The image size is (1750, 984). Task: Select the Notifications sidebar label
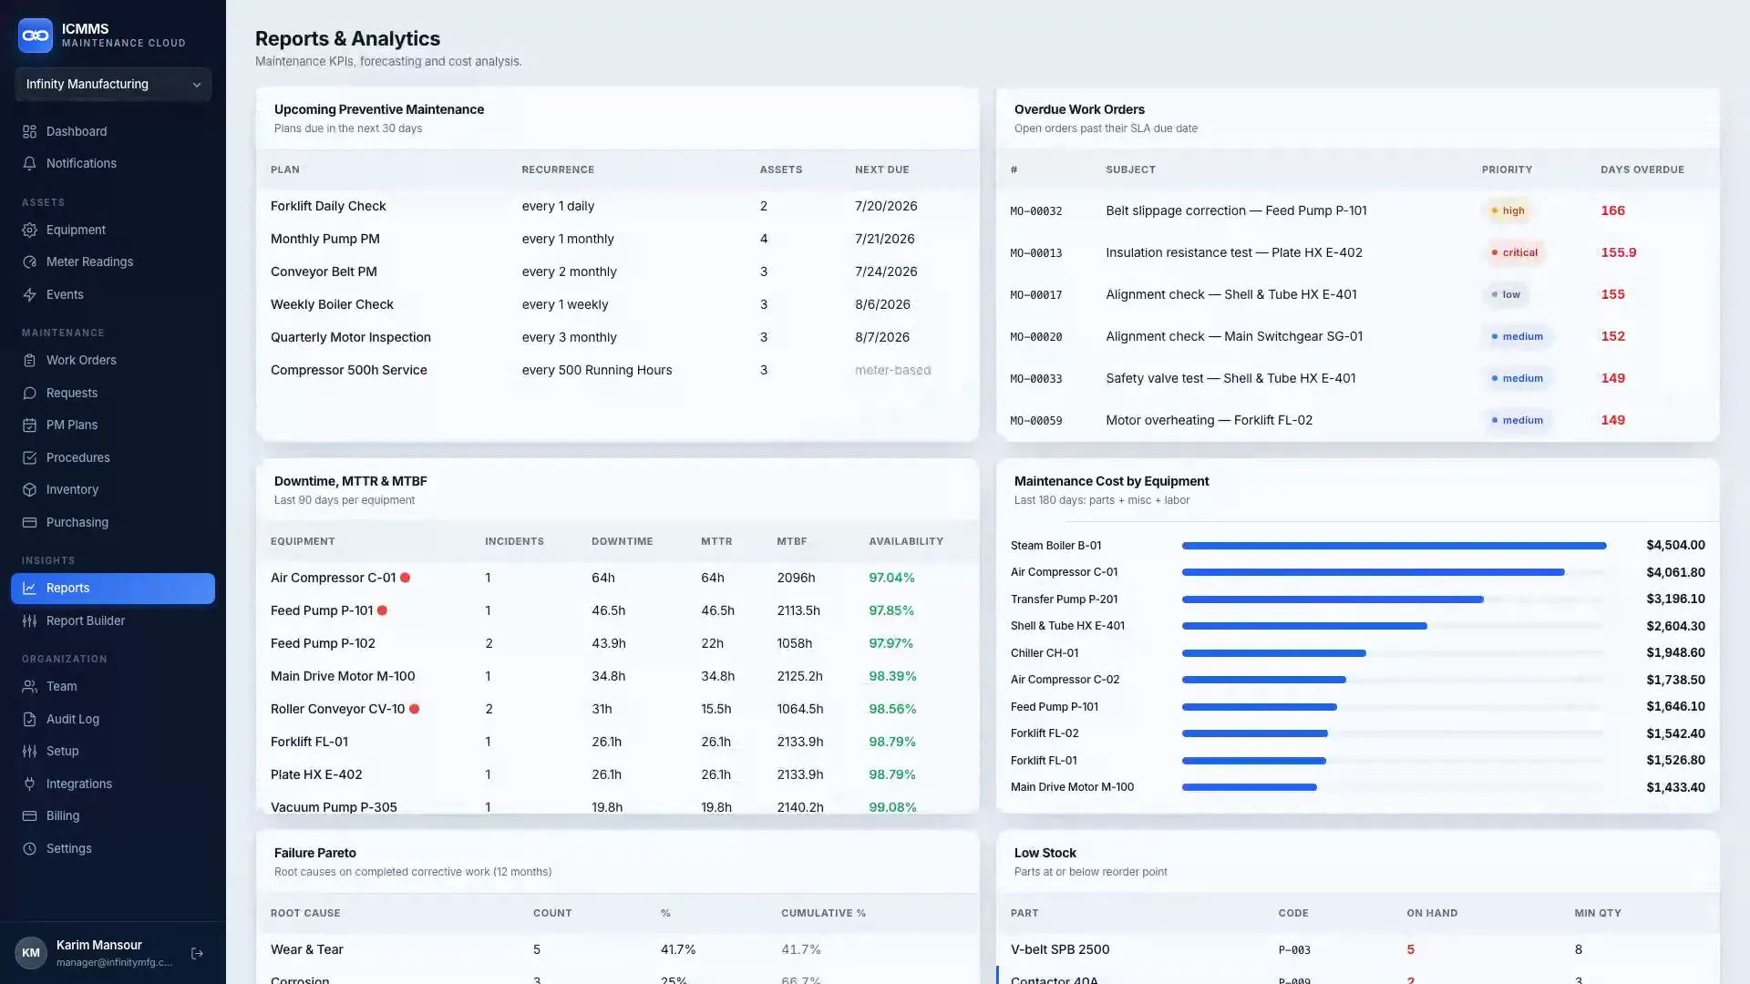tap(81, 163)
